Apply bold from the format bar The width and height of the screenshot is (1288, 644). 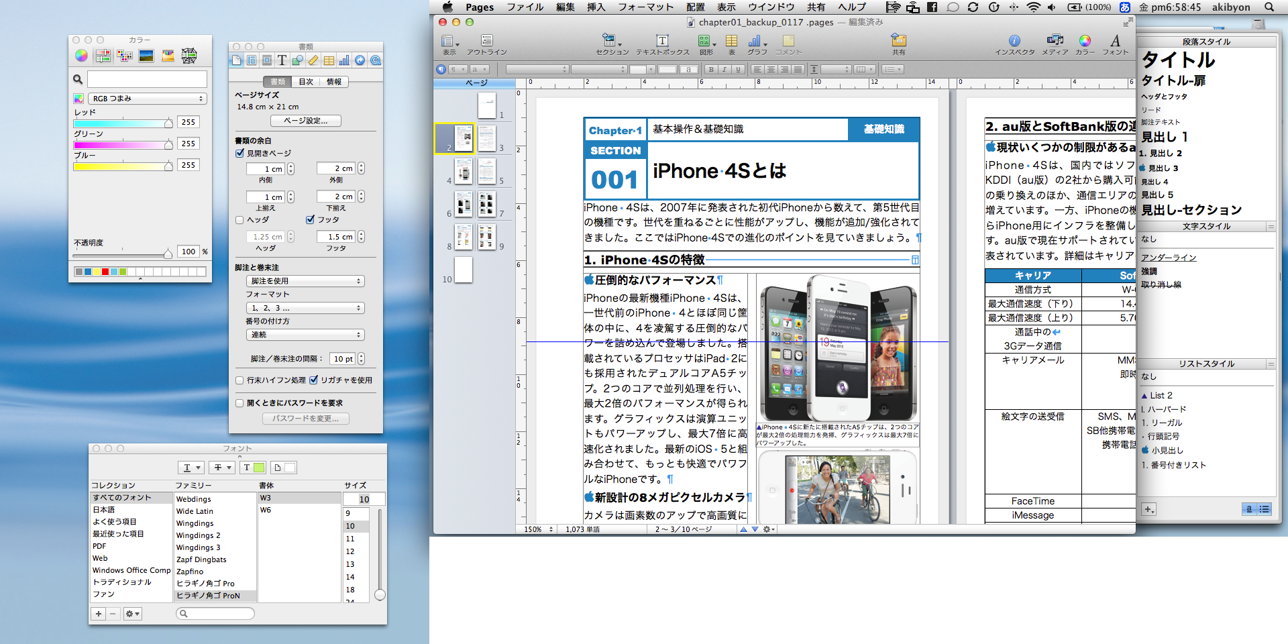click(x=711, y=69)
